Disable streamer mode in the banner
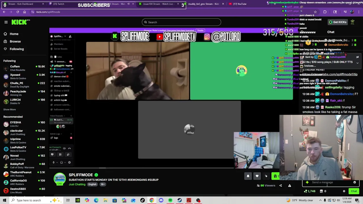The height and width of the screenshot is (204, 363). [200, 30]
